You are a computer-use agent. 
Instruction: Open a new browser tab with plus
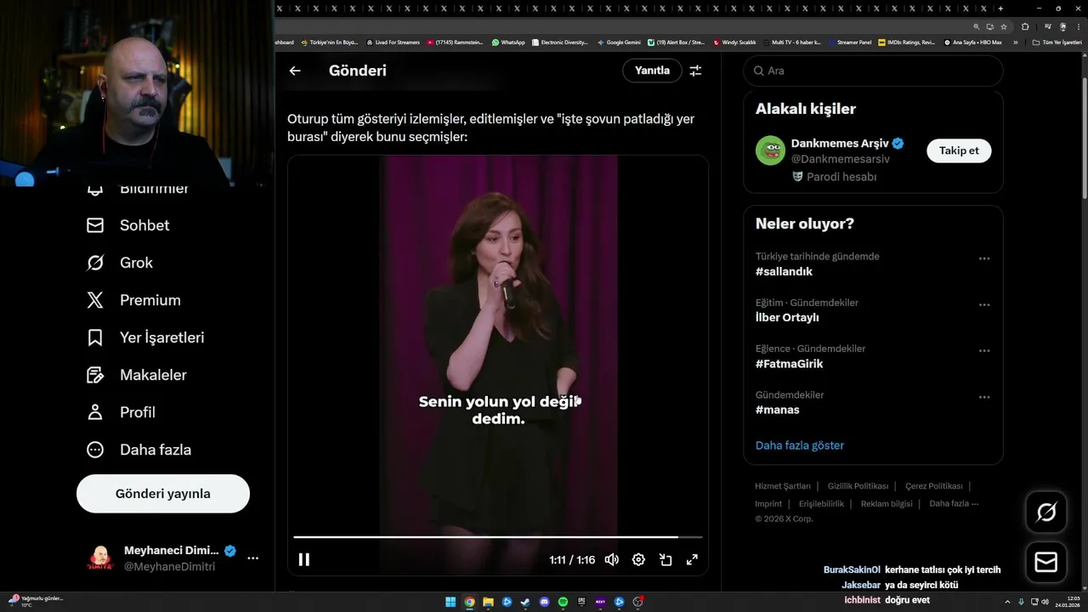pos(1000,8)
